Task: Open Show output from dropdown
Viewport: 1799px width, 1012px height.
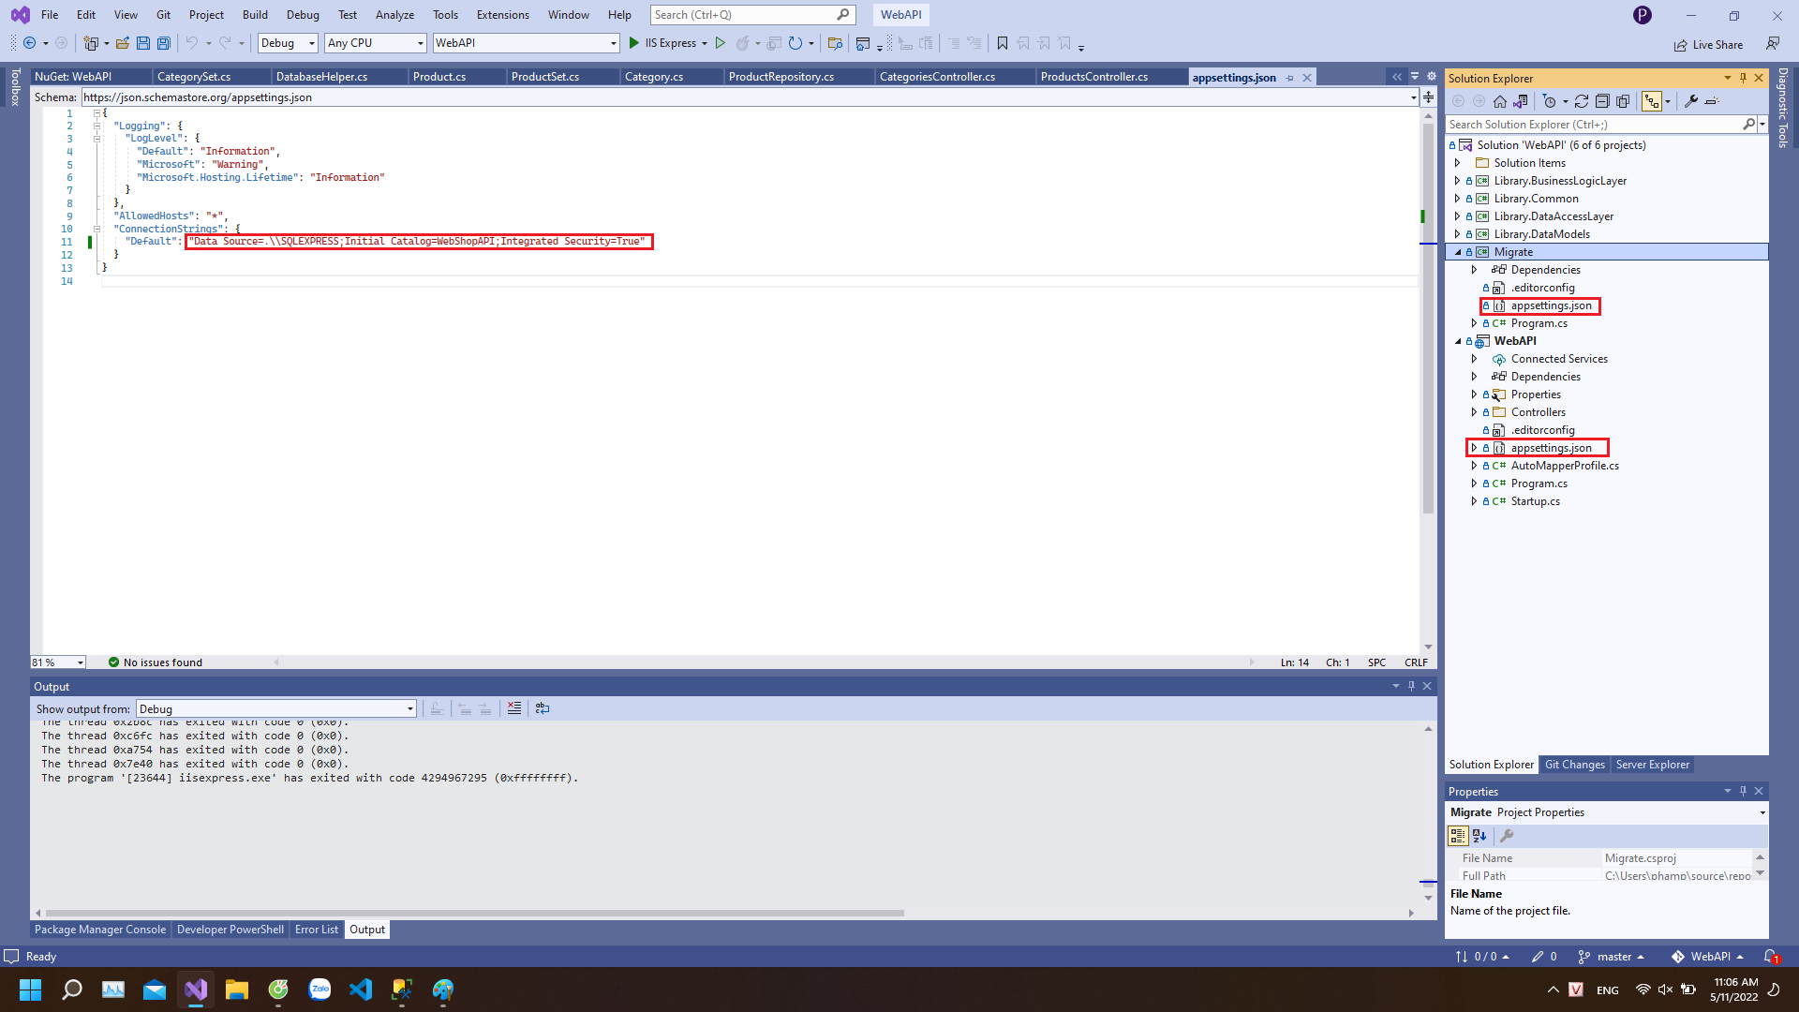Action: pyautogui.click(x=276, y=709)
